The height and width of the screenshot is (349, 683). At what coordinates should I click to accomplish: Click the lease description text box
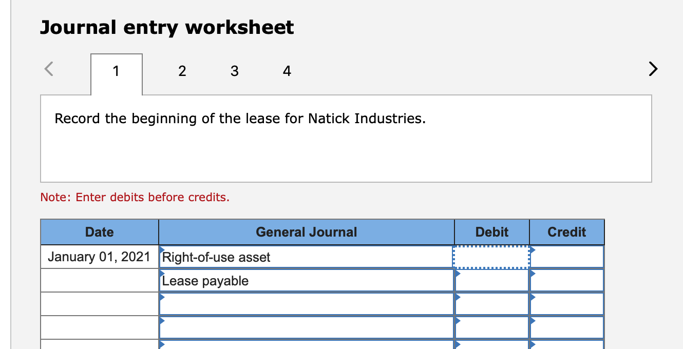pos(345,139)
